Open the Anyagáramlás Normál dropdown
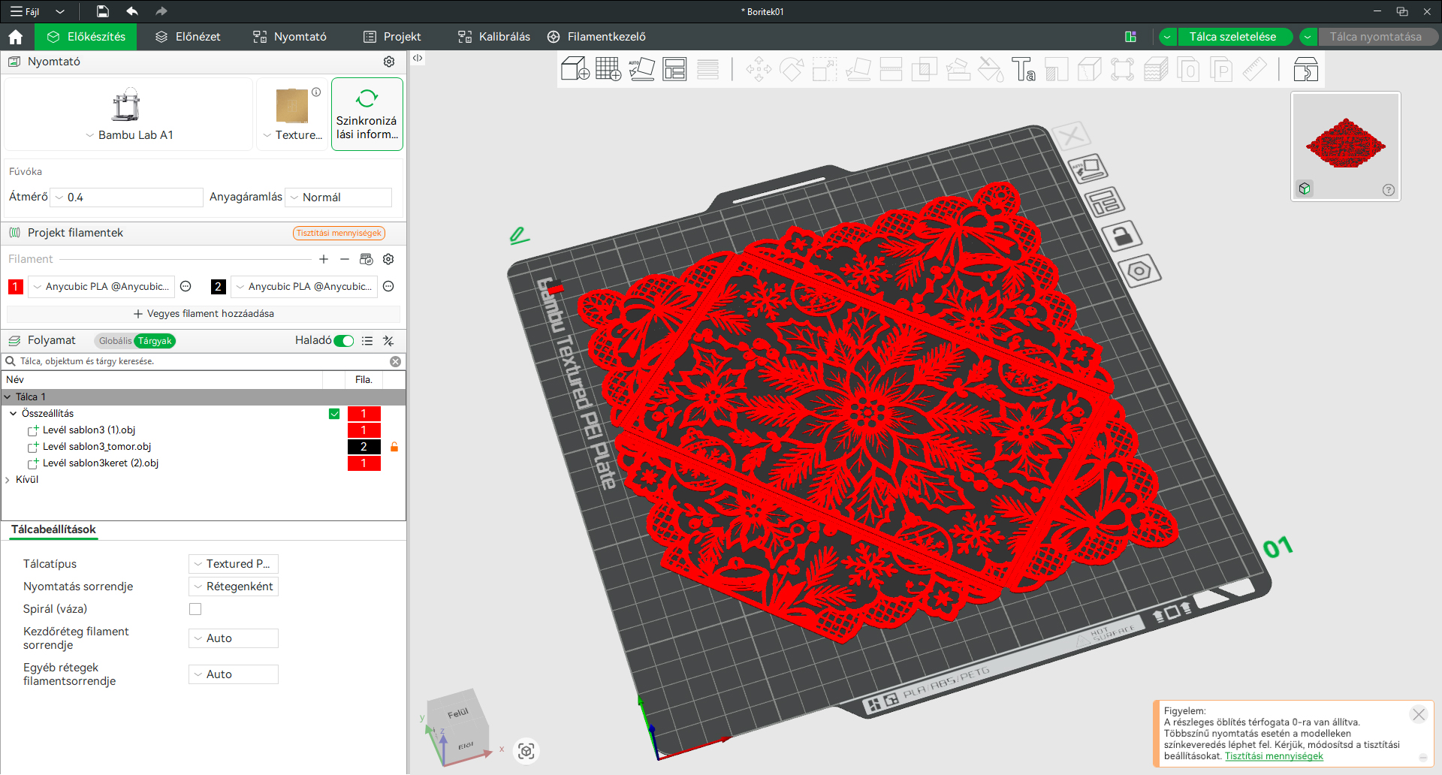The height and width of the screenshot is (775, 1442). pos(339,198)
